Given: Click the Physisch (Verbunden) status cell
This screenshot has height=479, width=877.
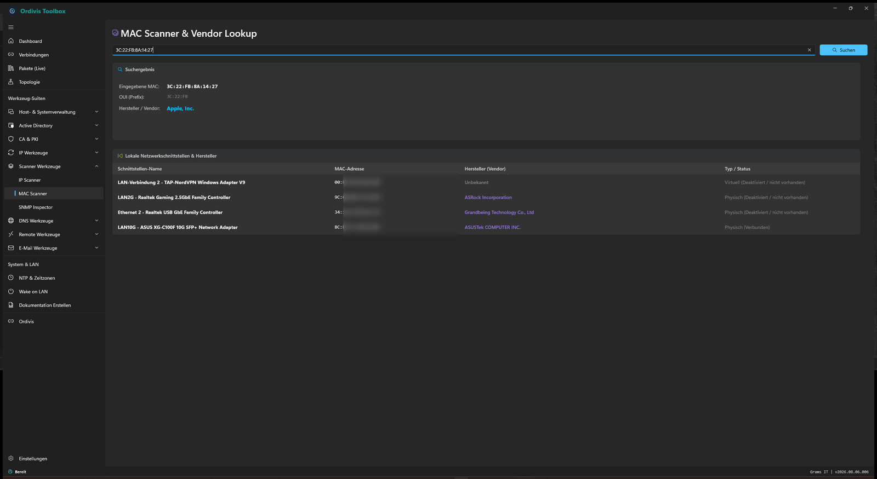Looking at the screenshot, I should coord(747,227).
